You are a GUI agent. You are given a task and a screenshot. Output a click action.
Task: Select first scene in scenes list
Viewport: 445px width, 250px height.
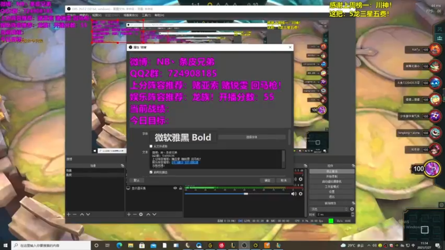(95, 171)
